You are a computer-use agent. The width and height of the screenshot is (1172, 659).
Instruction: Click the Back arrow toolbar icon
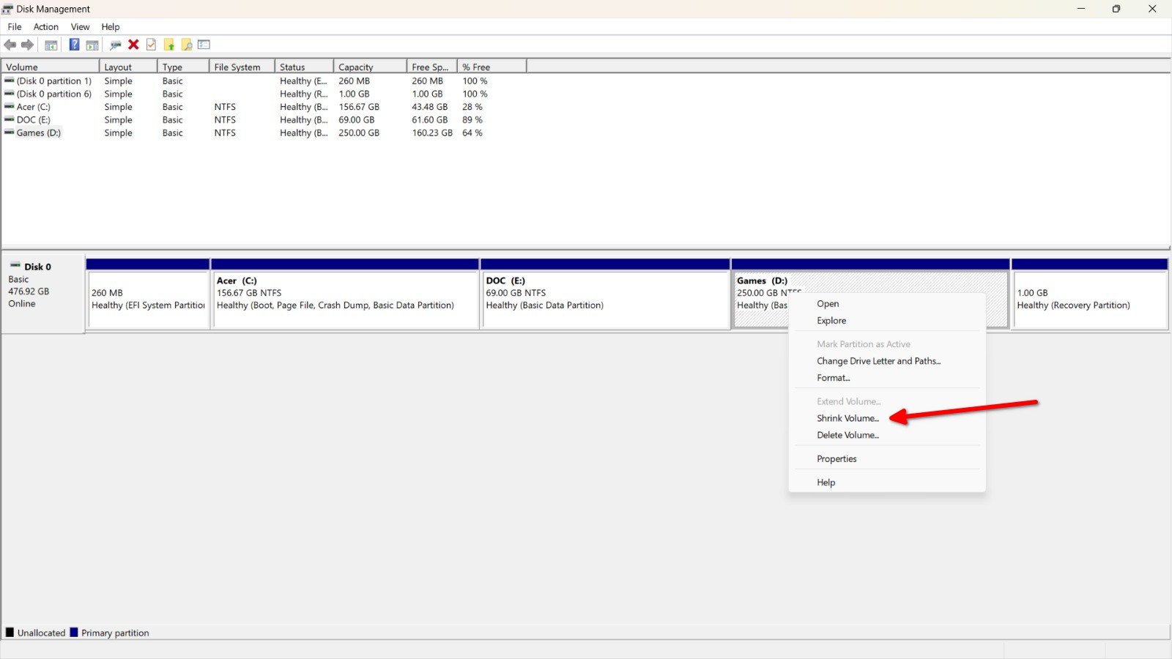click(x=10, y=45)
